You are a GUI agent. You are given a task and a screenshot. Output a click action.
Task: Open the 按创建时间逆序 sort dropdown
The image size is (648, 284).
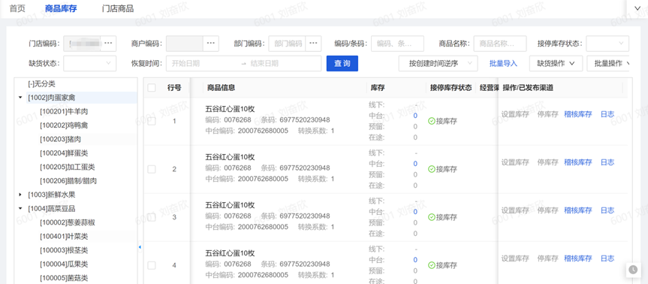(438, 64)
